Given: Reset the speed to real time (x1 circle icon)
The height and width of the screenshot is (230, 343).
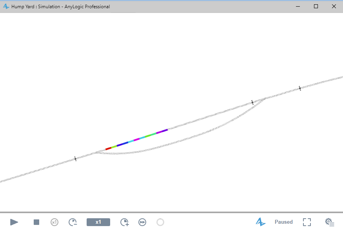Looking at the screenshot, I should [54, 222].
